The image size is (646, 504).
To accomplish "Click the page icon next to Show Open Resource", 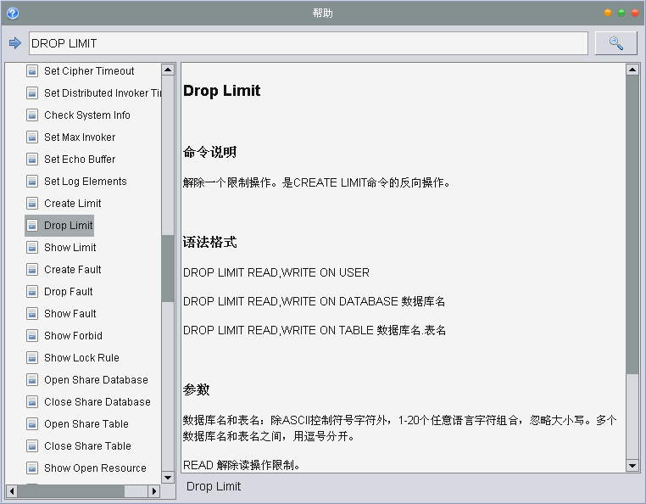I will point(32,468).
